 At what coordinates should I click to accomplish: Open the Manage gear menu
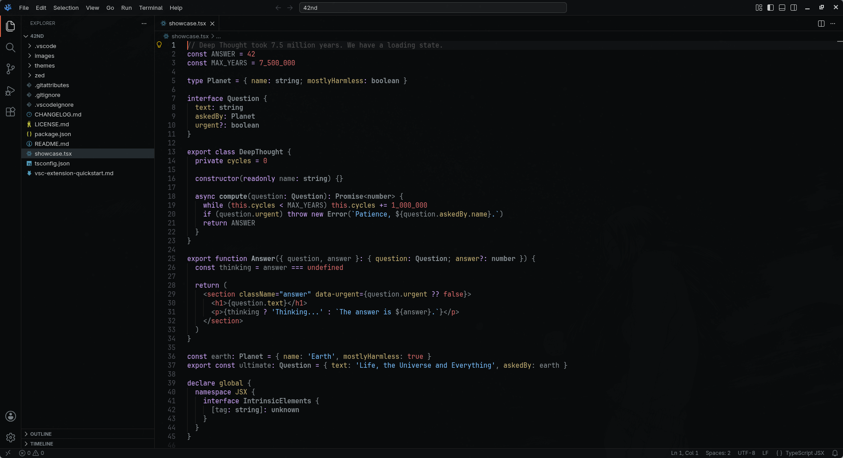pyautogui.click(x=11, y=438)
